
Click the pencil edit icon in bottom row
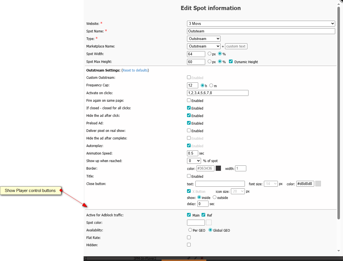coord(195,258)
